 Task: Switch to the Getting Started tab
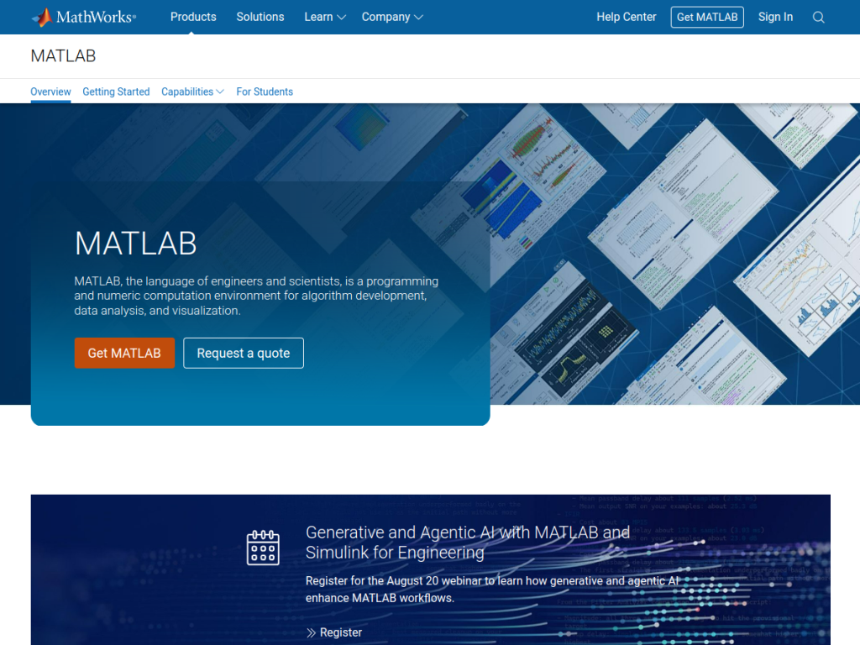(116, 92)
